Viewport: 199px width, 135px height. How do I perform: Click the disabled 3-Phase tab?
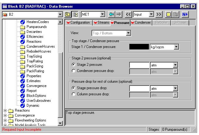180,23
